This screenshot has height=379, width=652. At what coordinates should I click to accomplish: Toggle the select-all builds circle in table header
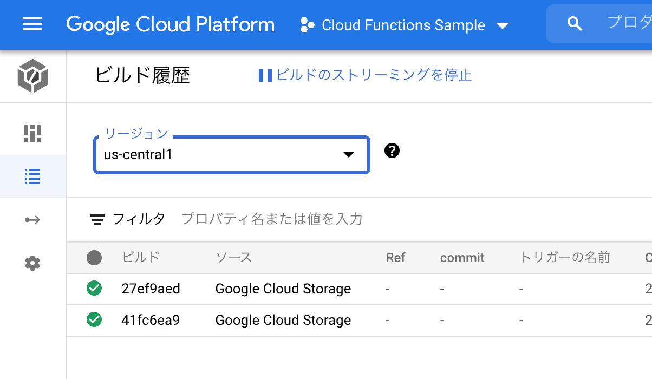click(94, 258)
